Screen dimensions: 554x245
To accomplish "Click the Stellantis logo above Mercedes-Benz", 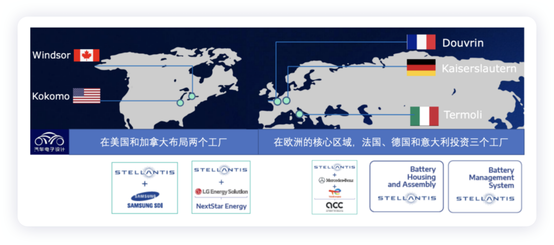I will [x=334, y=167].
